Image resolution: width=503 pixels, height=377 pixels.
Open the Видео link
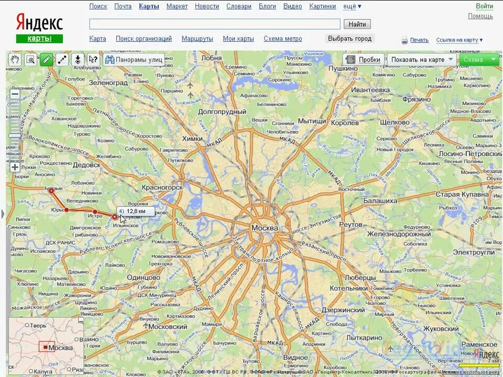[x=292, y=6]
